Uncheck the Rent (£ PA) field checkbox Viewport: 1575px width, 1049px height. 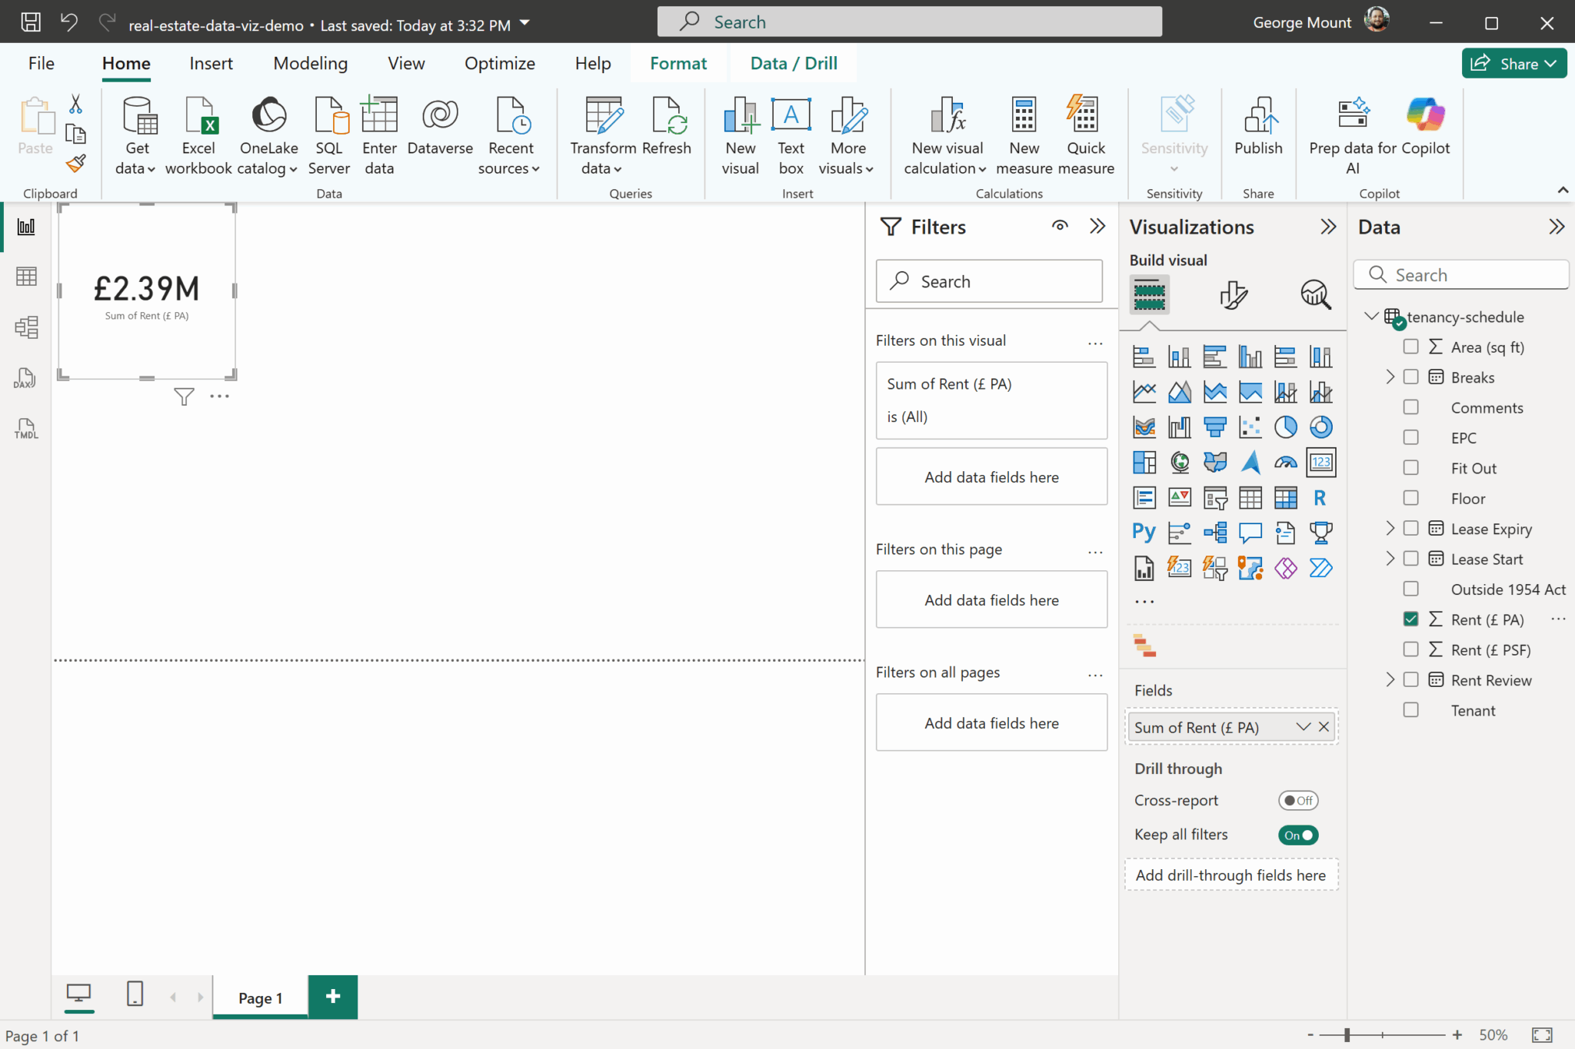point(1410,619)
